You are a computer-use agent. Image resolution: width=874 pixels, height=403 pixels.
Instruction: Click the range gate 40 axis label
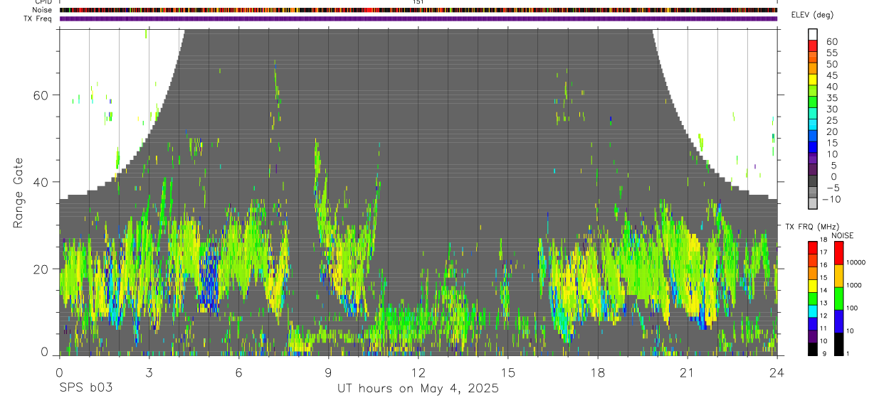43,182
